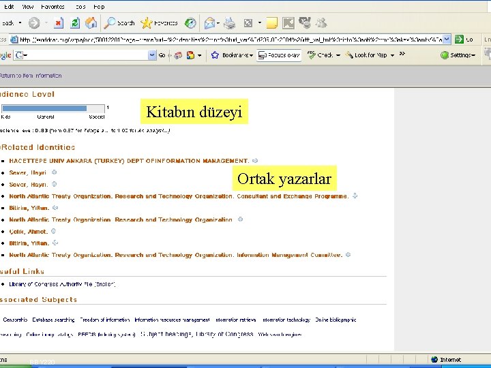Image resolution: width=491 pixels, height=368 pixels.
Task: Open HACETTEPE UNIV ANKARA identity link
Action: 129,161
